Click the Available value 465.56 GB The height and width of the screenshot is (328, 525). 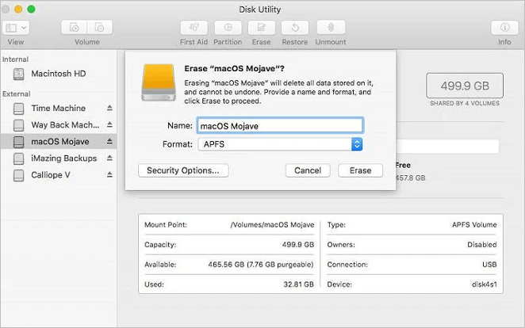261,265
